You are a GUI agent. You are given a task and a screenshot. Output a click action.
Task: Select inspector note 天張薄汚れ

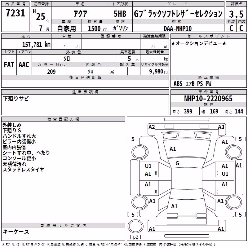pyautogui.click(x=14, y=164)
